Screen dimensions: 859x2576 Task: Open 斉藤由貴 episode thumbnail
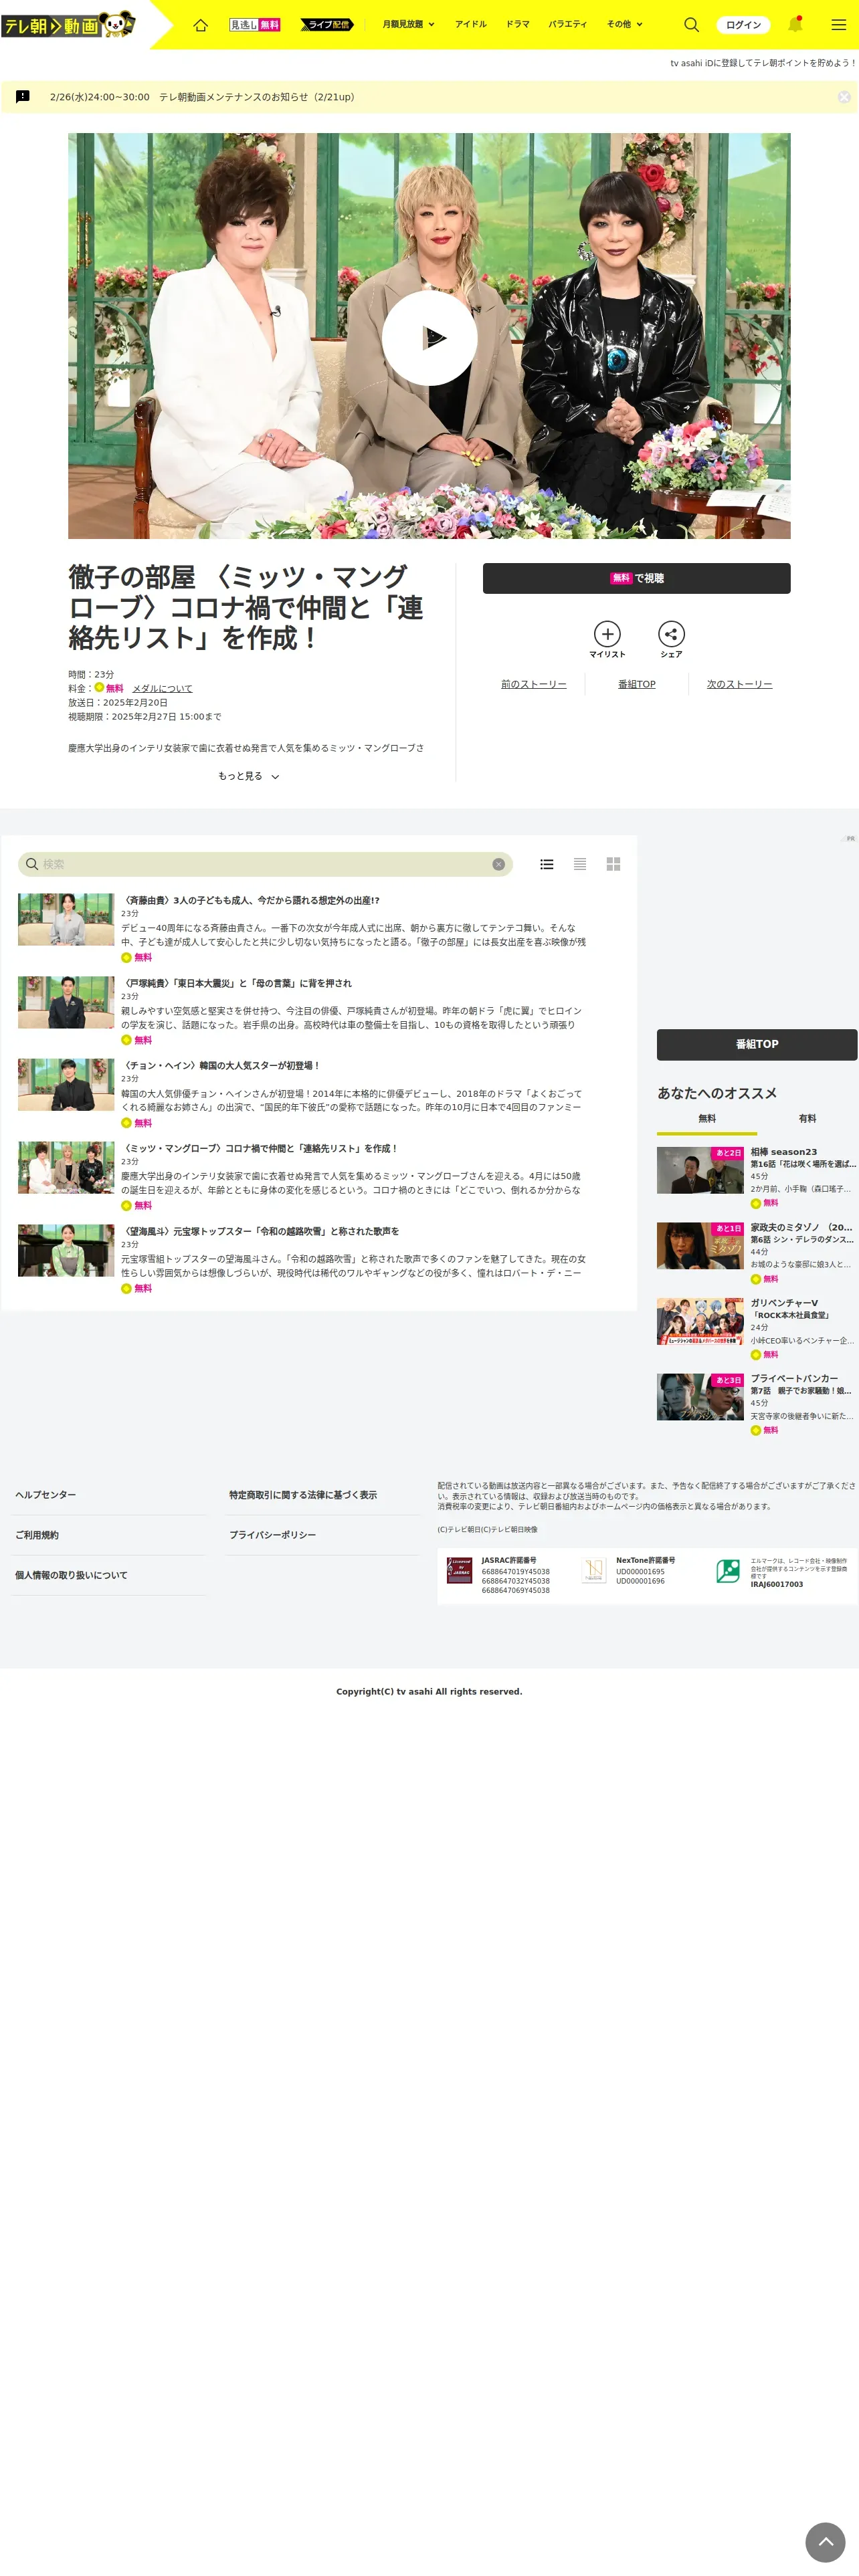pos(66,919)
